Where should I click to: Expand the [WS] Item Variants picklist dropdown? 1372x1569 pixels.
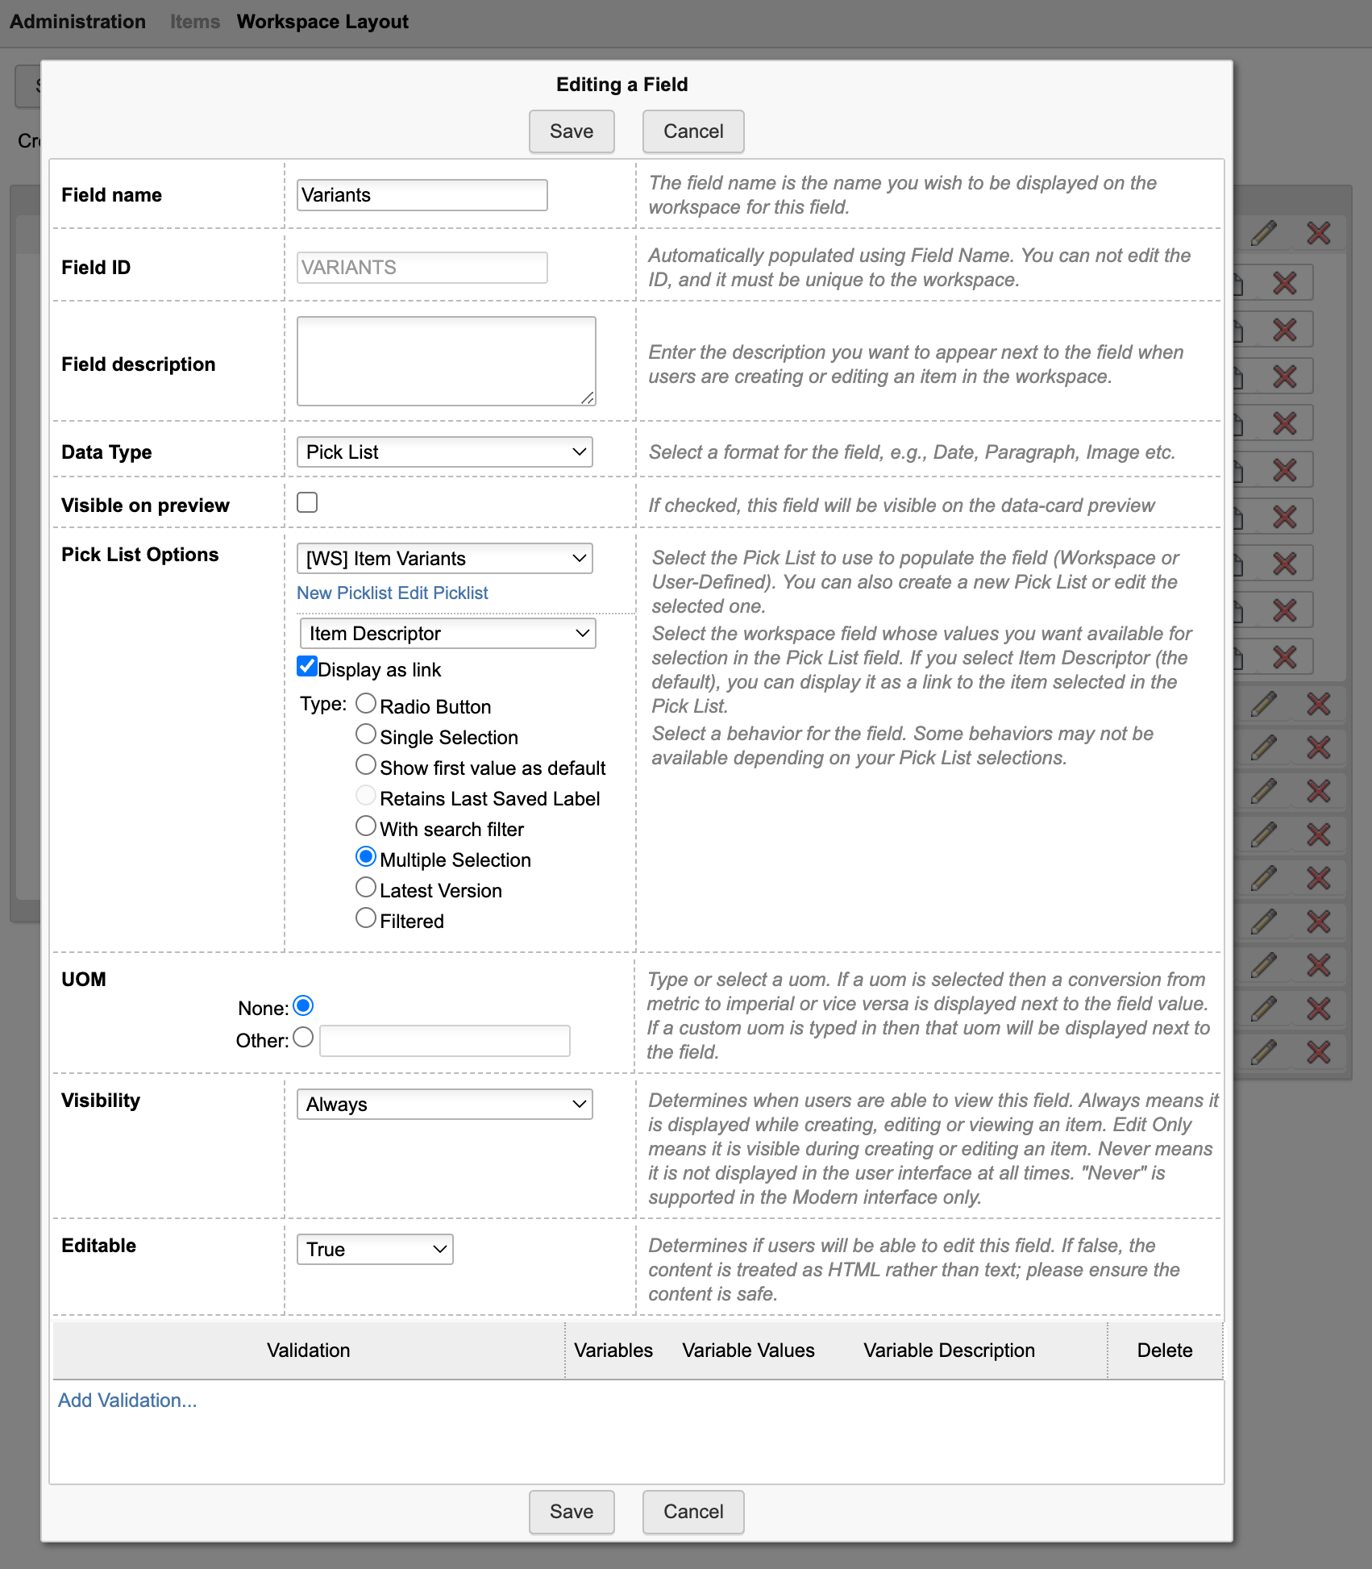coord(444,559)
